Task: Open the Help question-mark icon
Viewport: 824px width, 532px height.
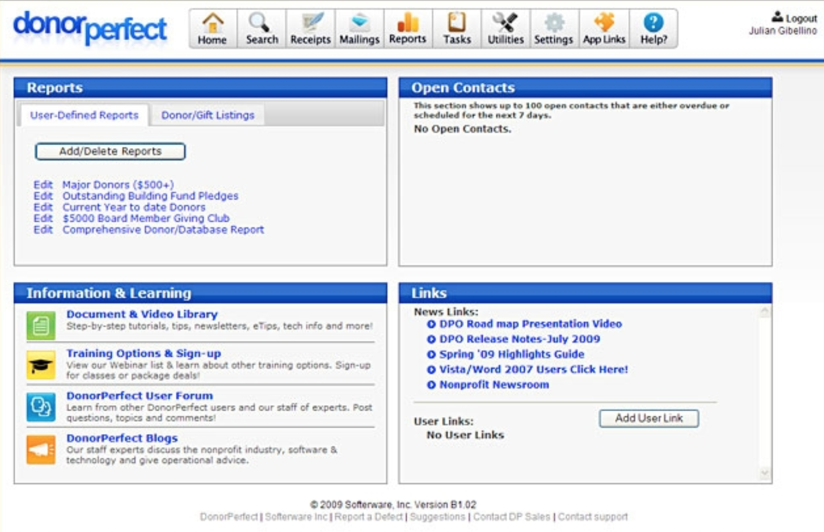Action: pos(653,28)
